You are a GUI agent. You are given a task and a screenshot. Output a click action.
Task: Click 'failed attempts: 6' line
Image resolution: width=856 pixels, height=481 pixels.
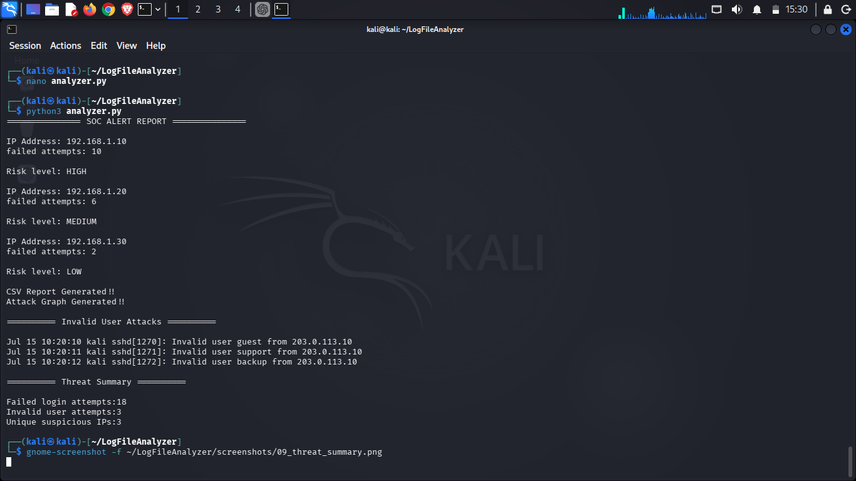[51, 202]
